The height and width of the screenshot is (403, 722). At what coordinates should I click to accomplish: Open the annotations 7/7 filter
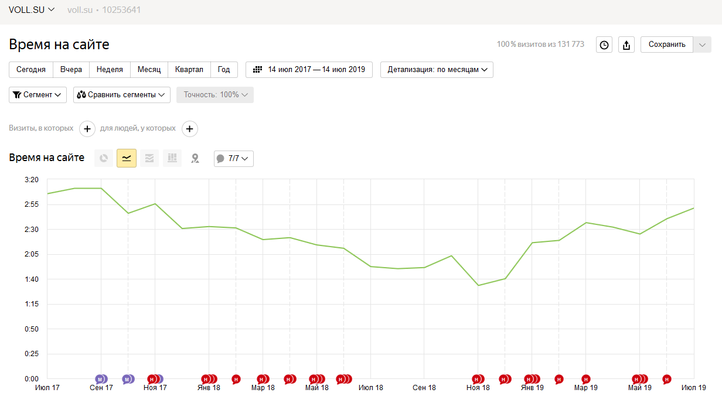(x=234, y=158)
